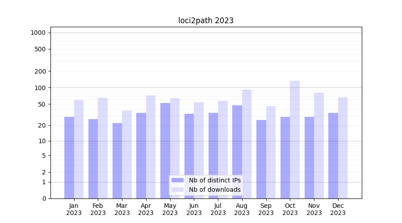Click the May distinct IPs bar

165,151
